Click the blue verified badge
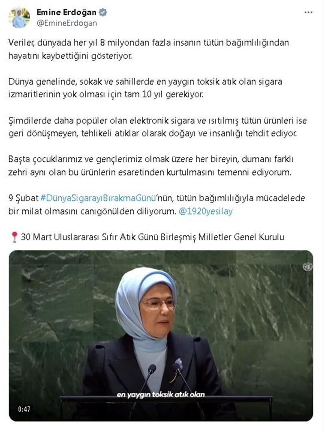The width and height of the screenshot is (325, 431). (x=103, y=12)
